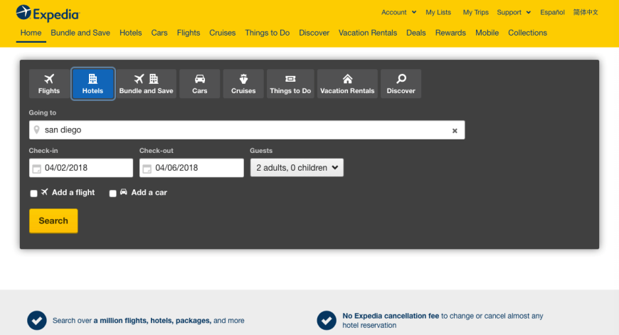Select the Discover search tab
The image size is (619, 335).
[401, 84]
